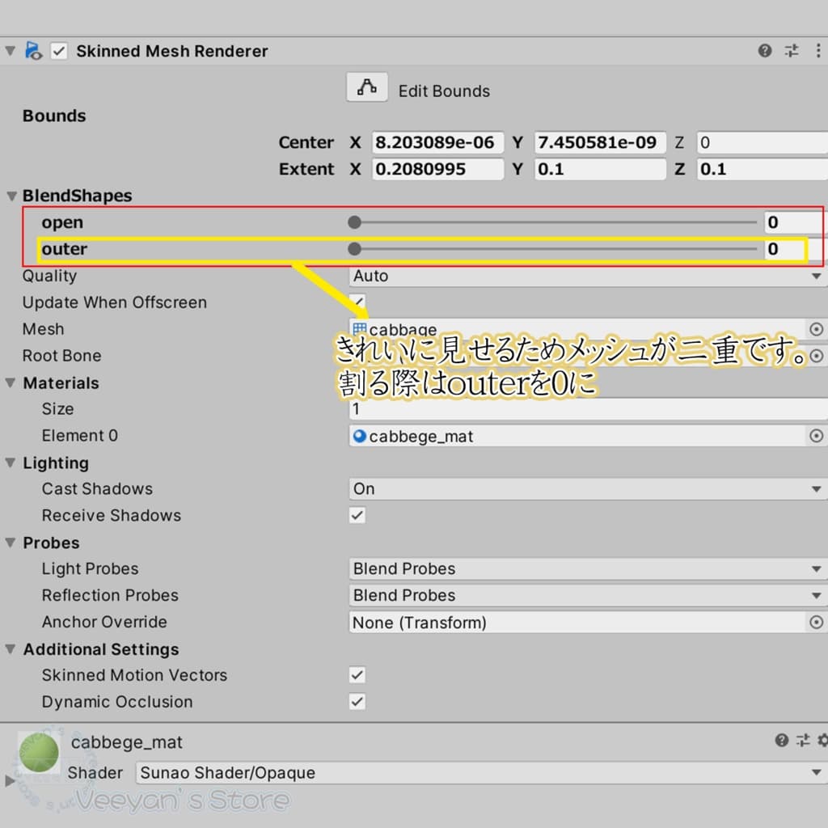The image size is (828, 828).
Task: Open the Cast Shadows dropdown
Action: tap(585, 488)
